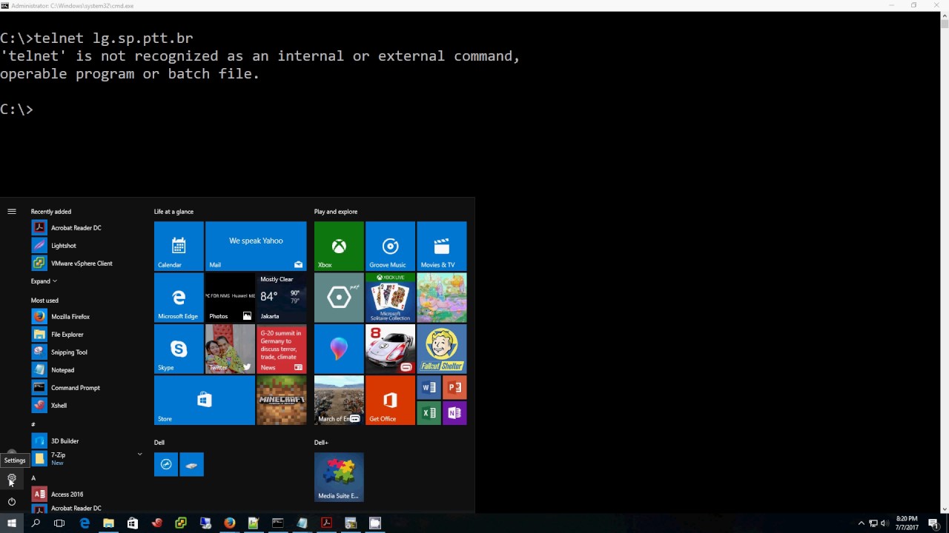Open Action Center notifications
This screenshot has height=533, width=949.
tap(933, 523)
